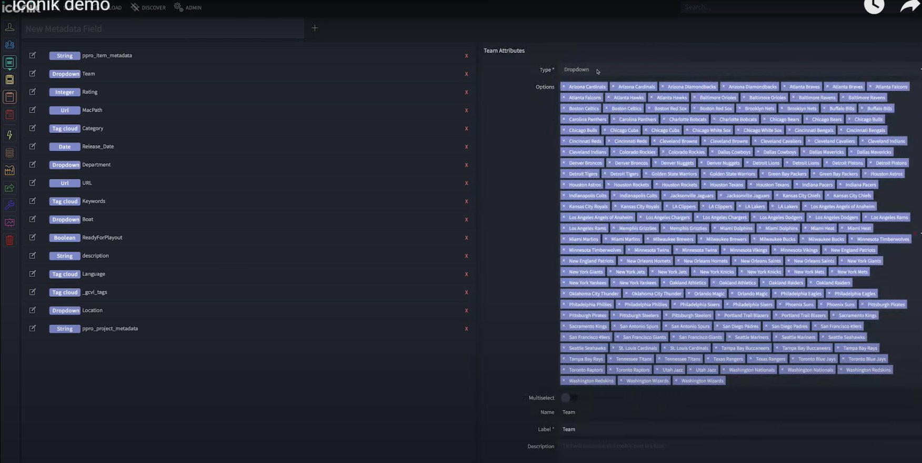Delete the URL field
The height and width of the screenshot is (463, 922).
[x=466, y=183]
